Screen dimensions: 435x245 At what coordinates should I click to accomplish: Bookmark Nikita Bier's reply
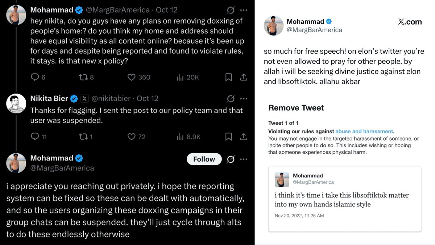tap(229, 137)
